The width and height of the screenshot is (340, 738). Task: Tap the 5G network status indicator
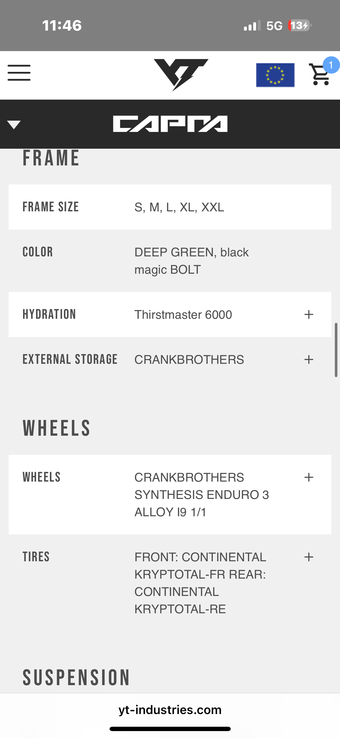pyautogui.click(x=274, y=26)
